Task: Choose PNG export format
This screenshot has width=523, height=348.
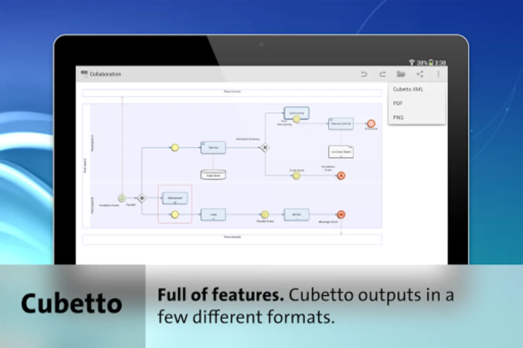Action: pyautogui.click(x=417, y=117)
